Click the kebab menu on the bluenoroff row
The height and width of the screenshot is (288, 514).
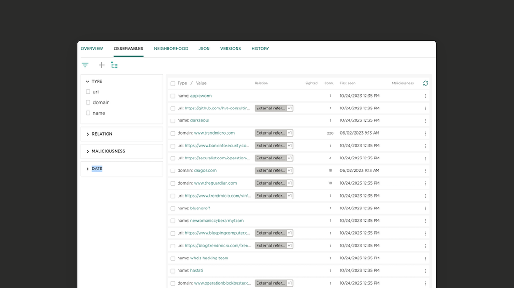pyautogui.click(x=425, y=208)
